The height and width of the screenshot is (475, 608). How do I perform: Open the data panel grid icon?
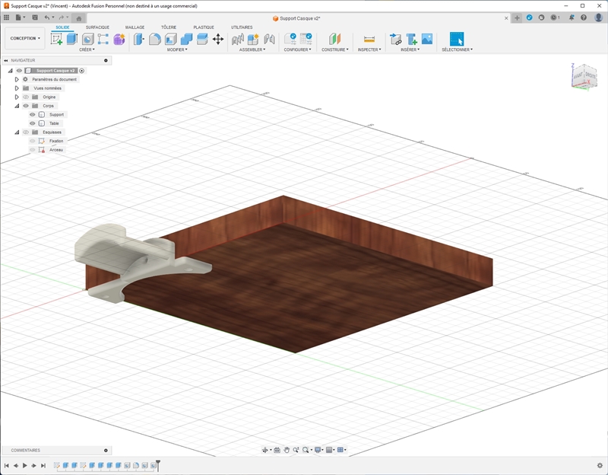click(x=6, y=18)
